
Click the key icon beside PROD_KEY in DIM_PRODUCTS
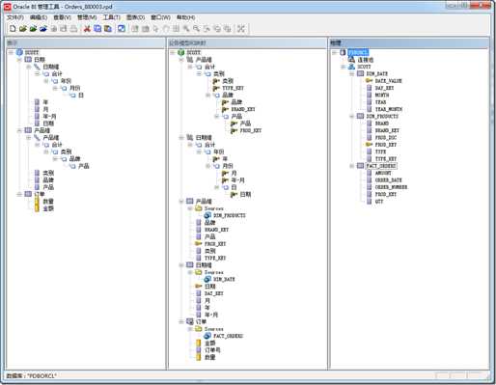[x=369, y=145]
